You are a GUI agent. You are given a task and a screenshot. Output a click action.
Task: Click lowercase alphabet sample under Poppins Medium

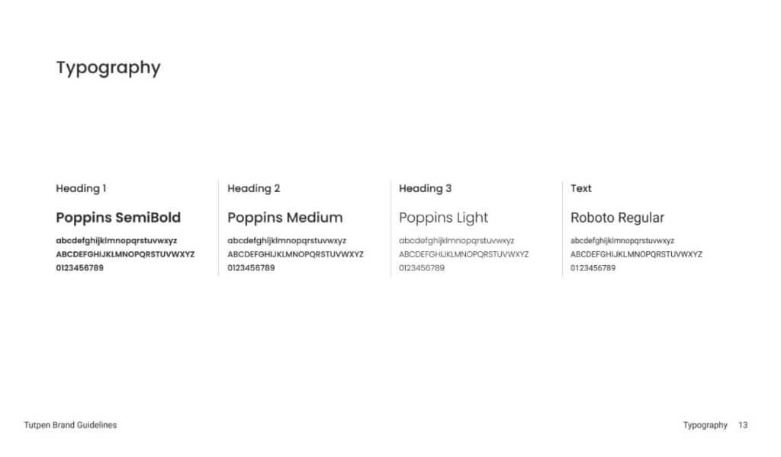click(287, 241)
